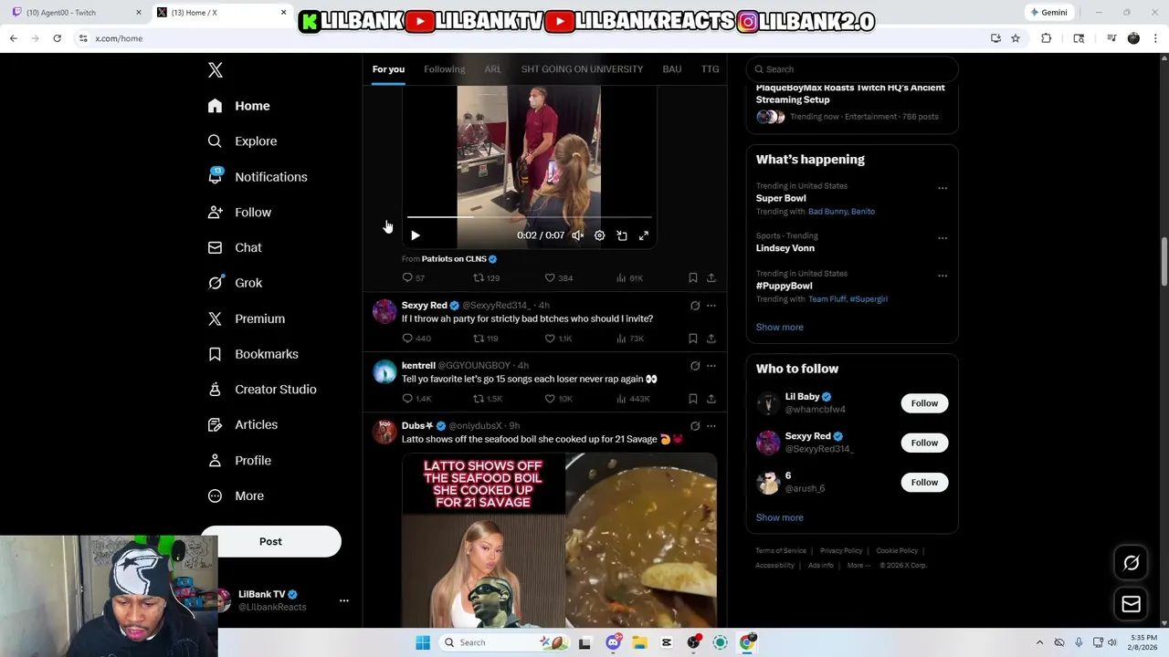Click the X search field
Screen dimensions: 1169x657
pos(852,69)
